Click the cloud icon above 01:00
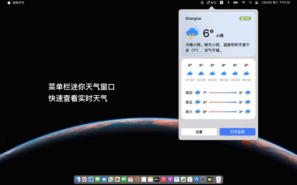Image resolution: width=297 pixels, height=185 pixels. point(190,73)
